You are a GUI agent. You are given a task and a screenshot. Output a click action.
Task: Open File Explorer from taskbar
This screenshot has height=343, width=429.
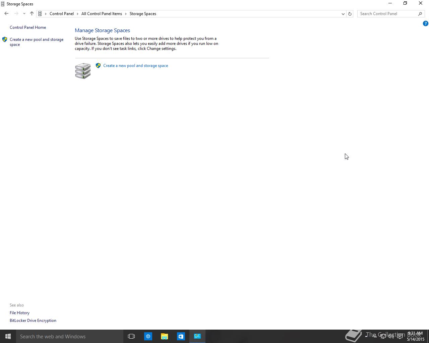pos(164,336)
